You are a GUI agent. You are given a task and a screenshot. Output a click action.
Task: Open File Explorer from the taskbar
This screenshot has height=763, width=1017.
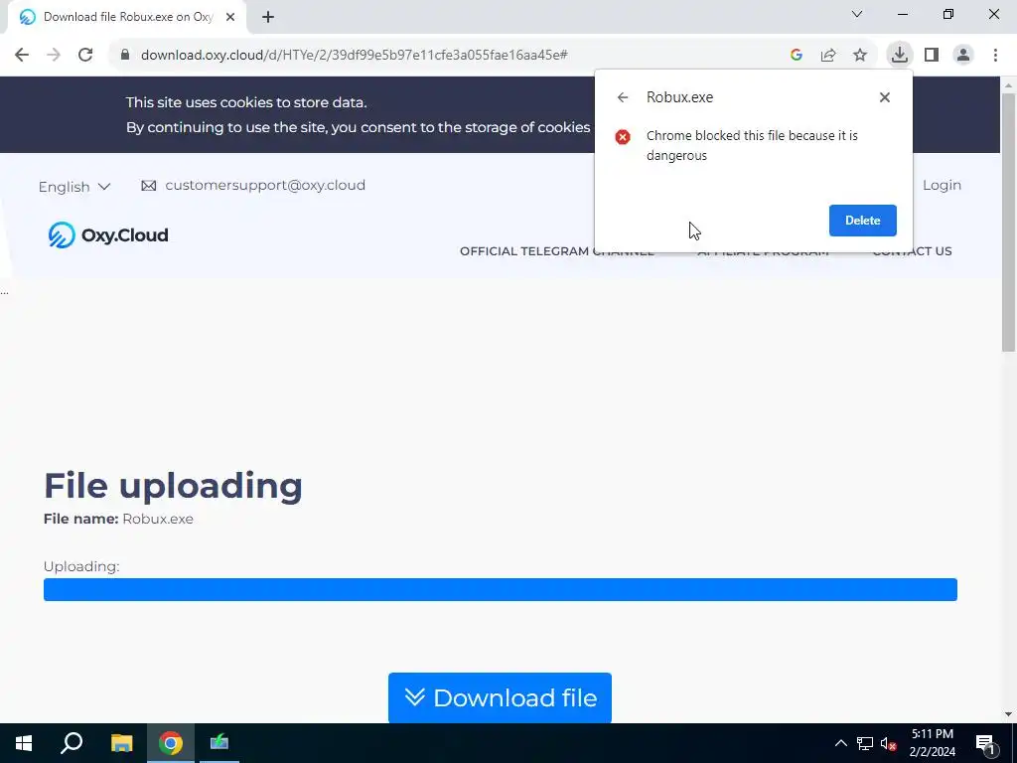[121, 743]
